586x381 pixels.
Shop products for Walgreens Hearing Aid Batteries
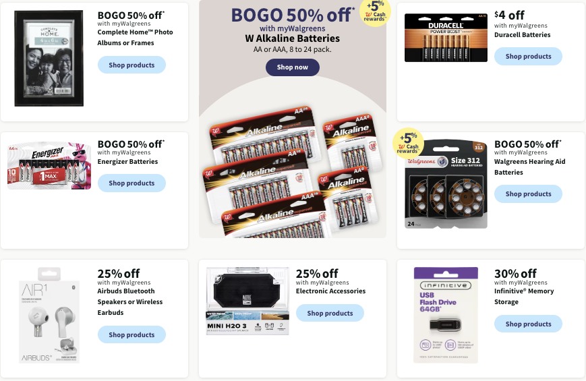tap(528, 194)
